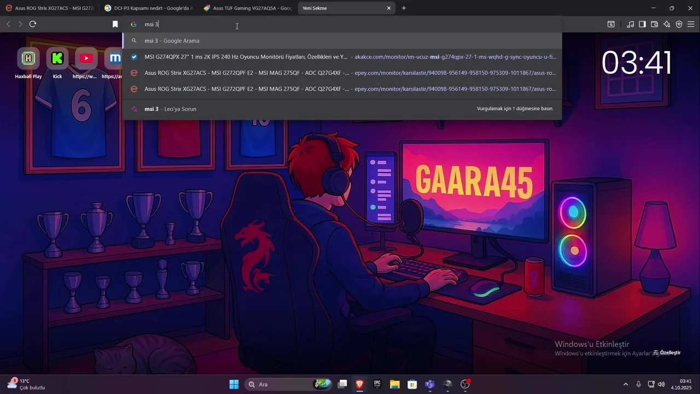Screen dimensions: 700x394
Task: Click the browser forward arrow
Action: (20, 24)
